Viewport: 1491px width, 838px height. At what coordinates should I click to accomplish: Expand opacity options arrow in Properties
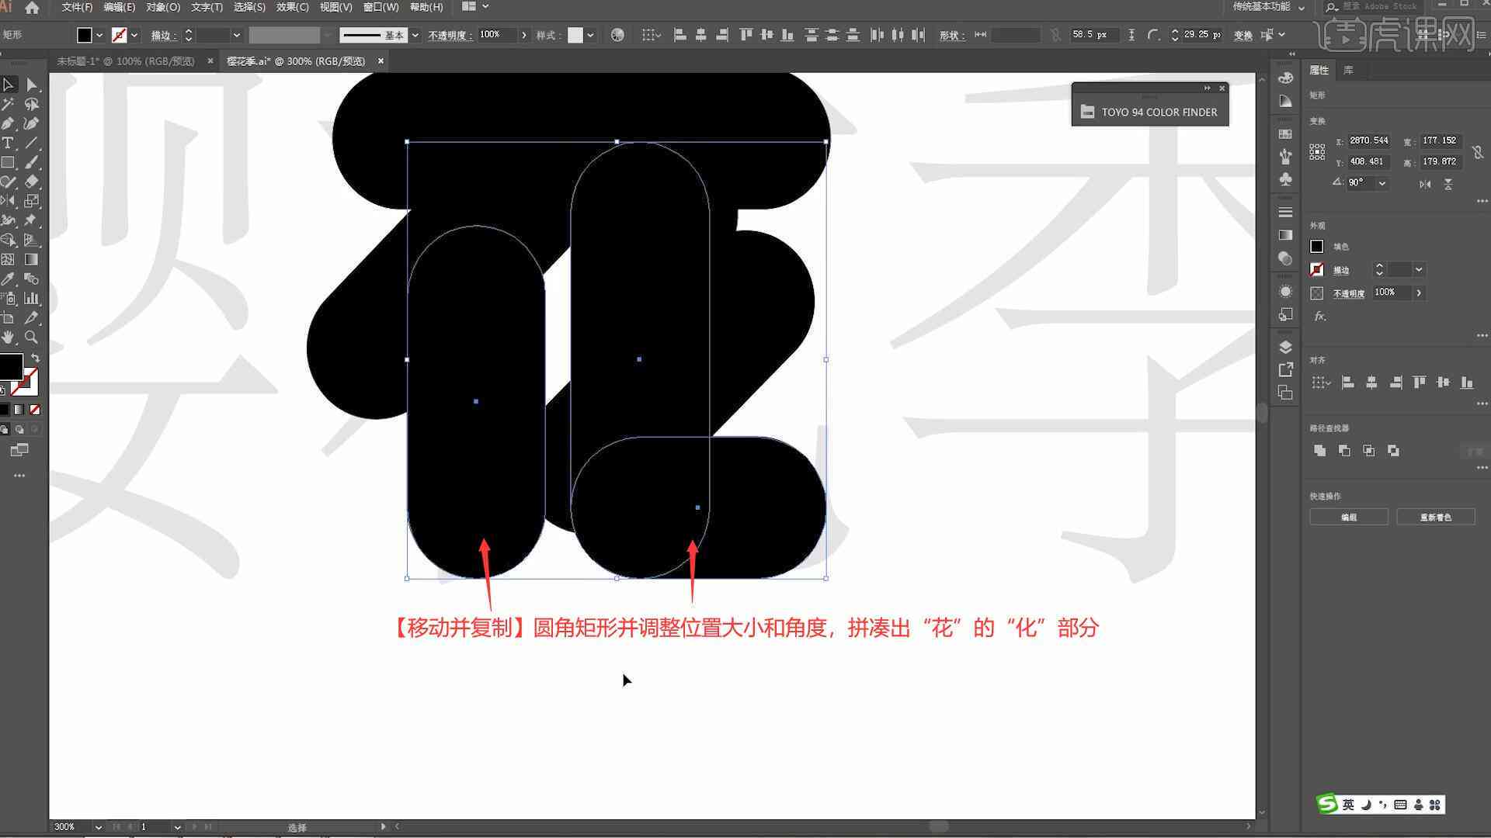(1419, 293)
